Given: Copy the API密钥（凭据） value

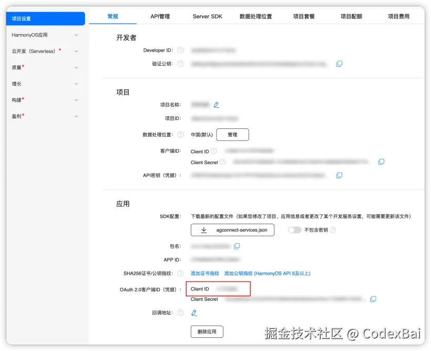Looking at the screenshot, I should (x=339, y=175).
